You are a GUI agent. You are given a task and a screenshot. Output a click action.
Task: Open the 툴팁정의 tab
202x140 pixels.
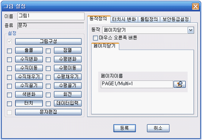pyautogui.click(x=149, y=20)
